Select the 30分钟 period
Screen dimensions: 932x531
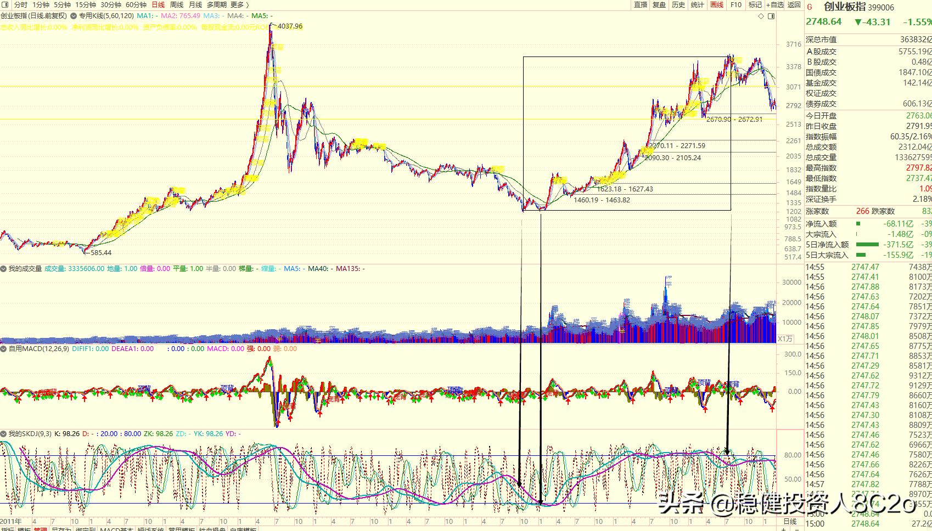[111, 4]
